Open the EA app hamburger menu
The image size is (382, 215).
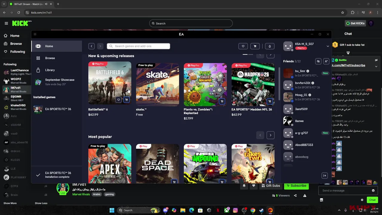[35, 34]
